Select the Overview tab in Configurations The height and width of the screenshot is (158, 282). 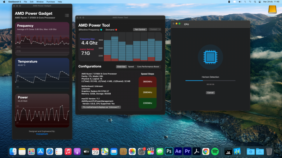click(x=121, y=67)
